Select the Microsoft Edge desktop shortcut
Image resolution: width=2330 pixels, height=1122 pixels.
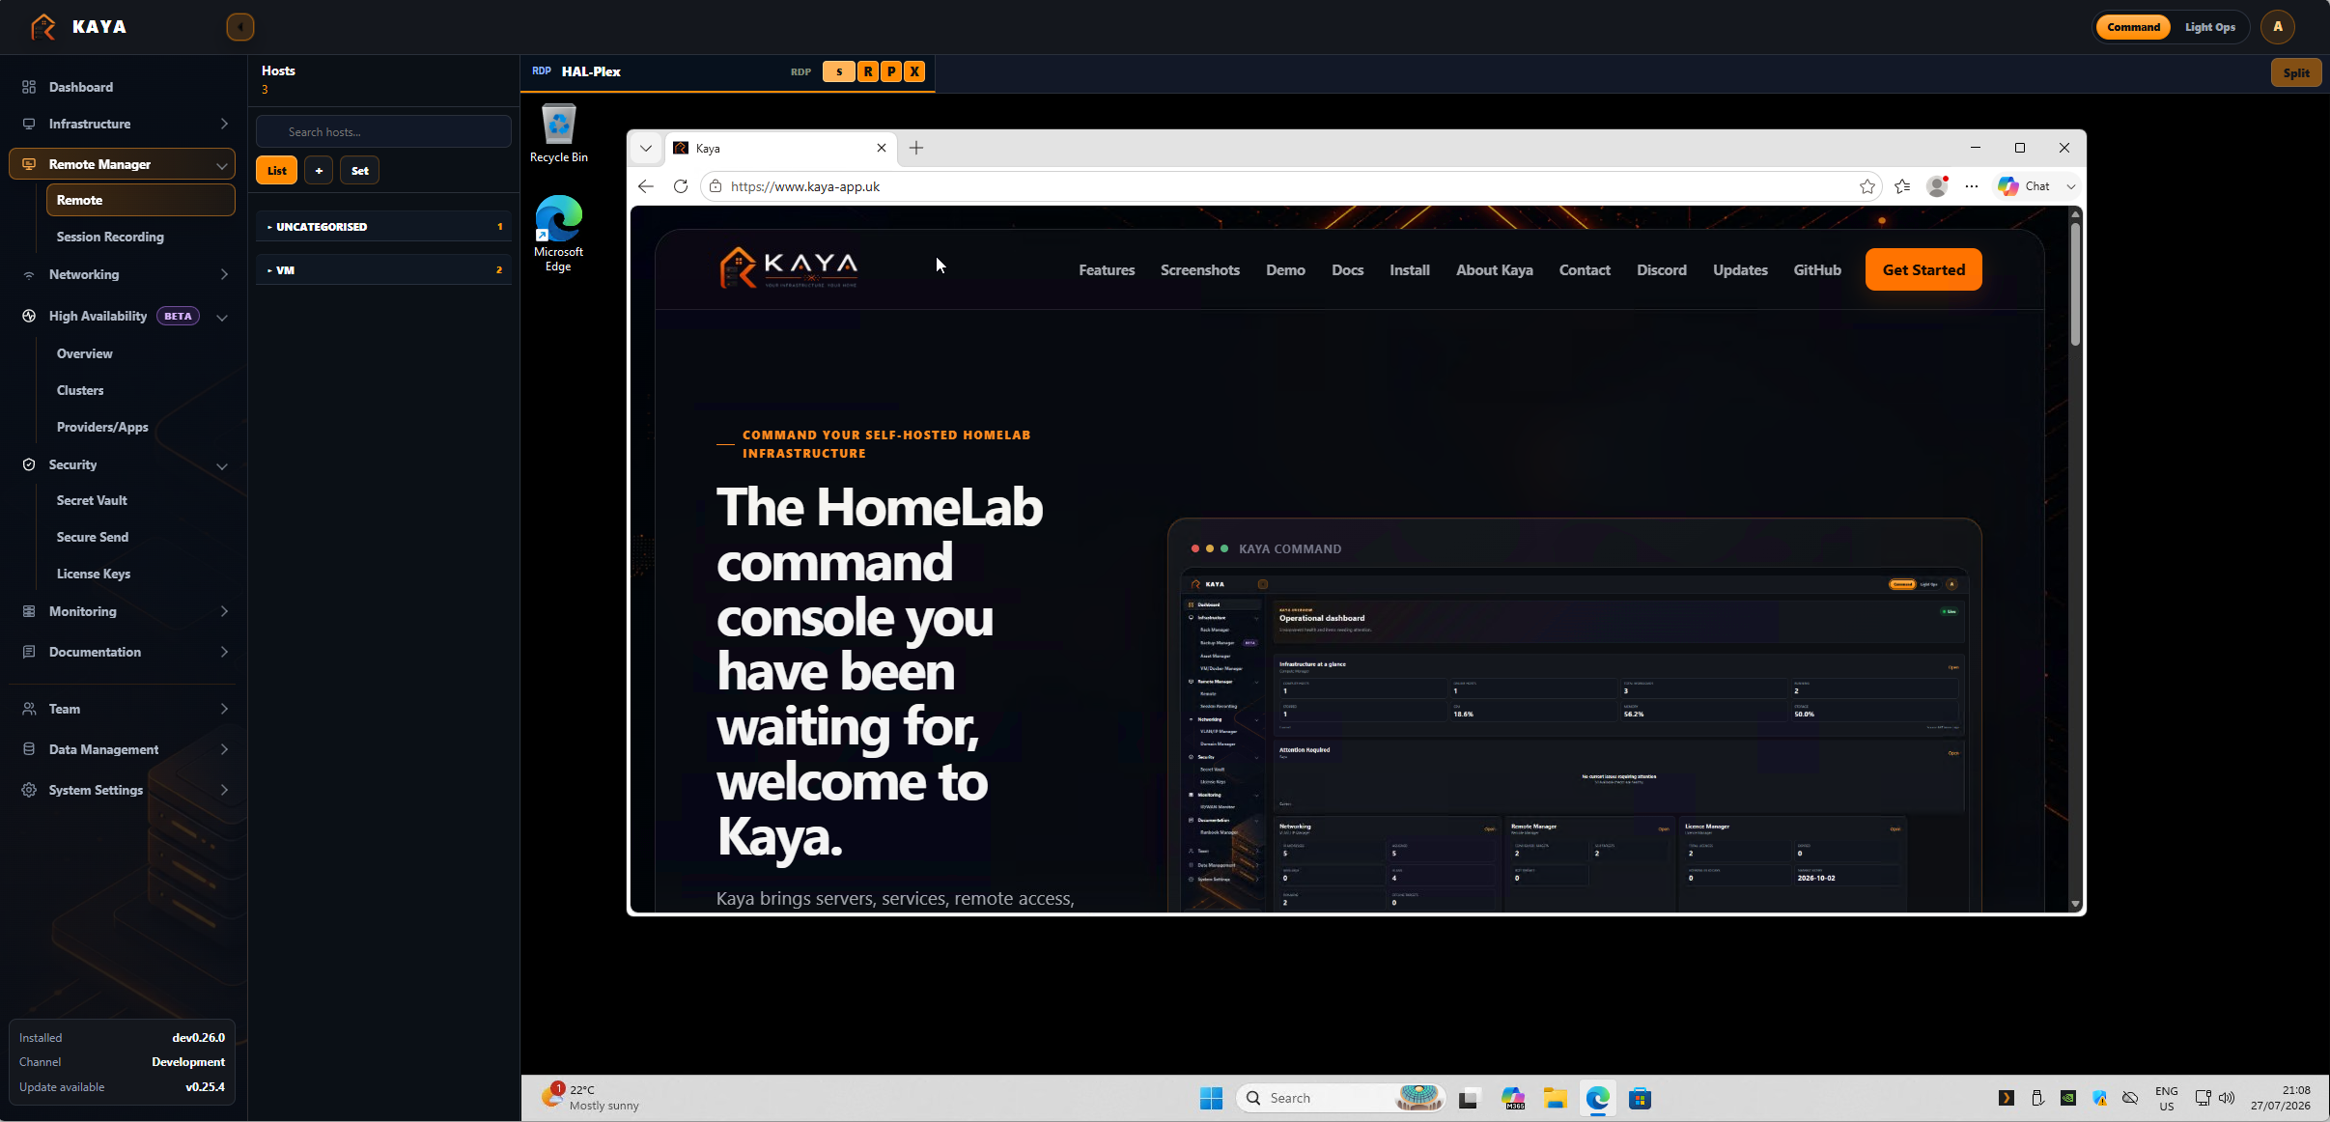[x=558, y=234]
